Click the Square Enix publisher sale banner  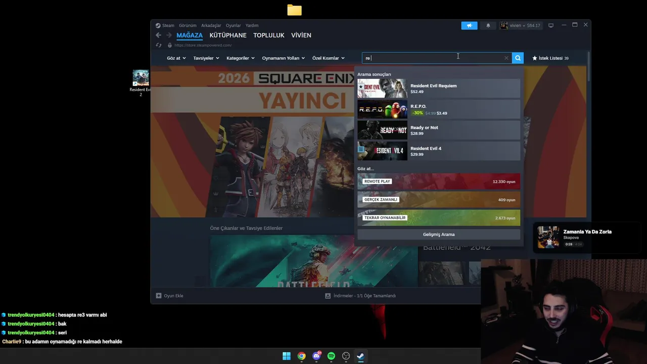point(253,142)
